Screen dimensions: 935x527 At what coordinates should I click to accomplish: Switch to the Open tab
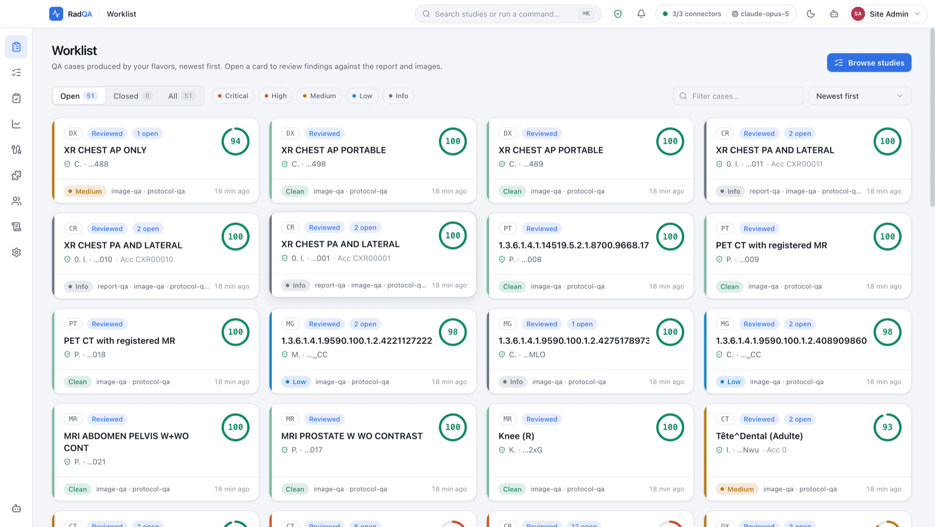pyautogui.click(x=78, y=96)
